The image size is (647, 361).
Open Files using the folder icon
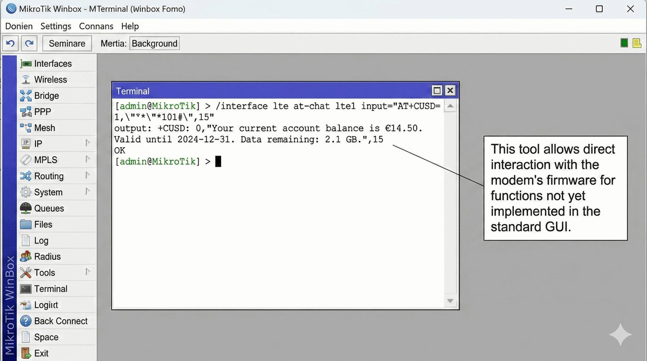(26, 225)
